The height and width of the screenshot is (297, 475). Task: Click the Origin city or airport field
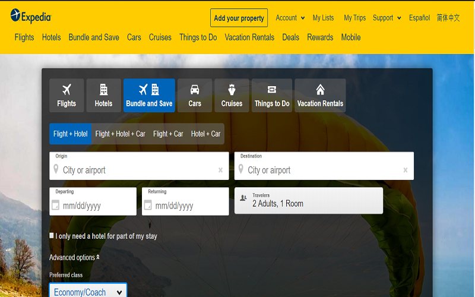[x=139, y=166]
